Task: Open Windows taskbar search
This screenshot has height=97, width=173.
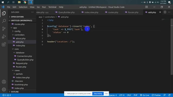Action: (x=8, y=2)
